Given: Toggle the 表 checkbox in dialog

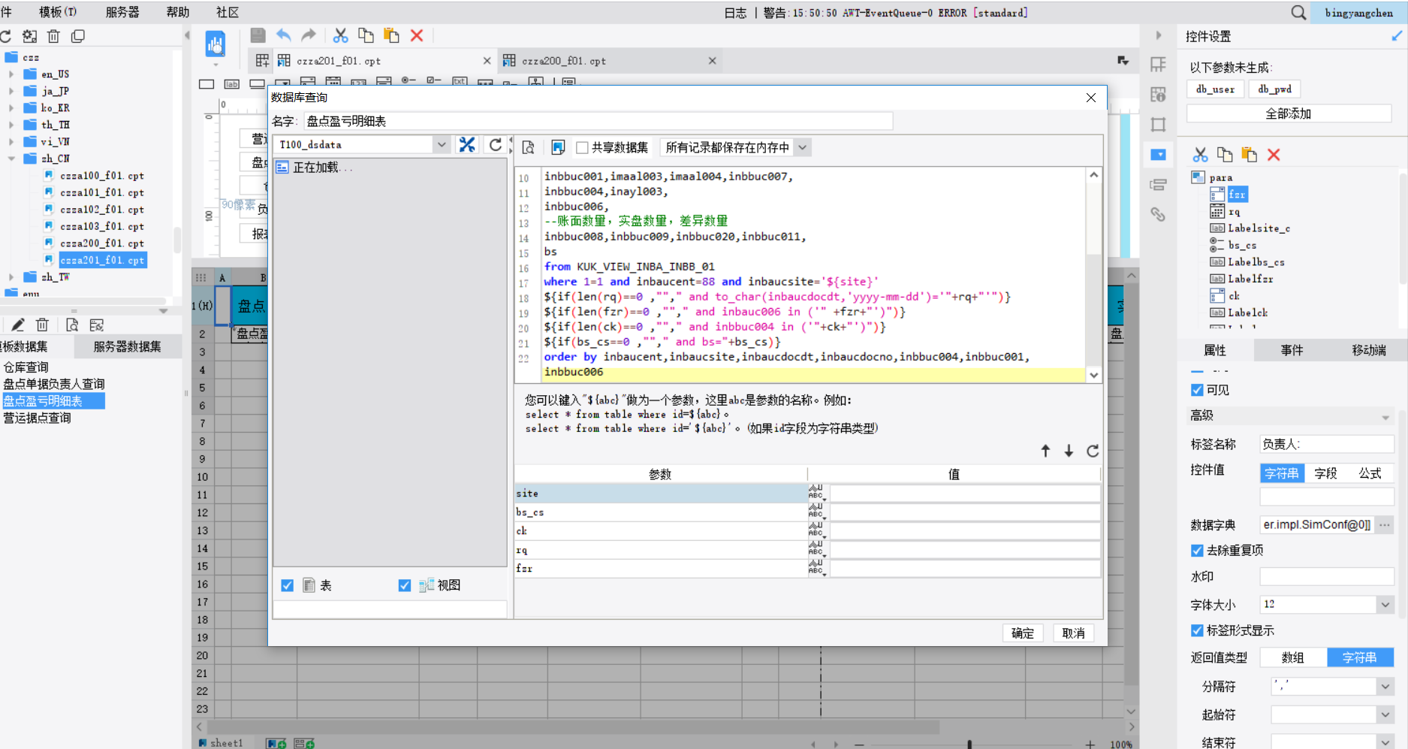Looking at the screenshot, I should (287, 585).
